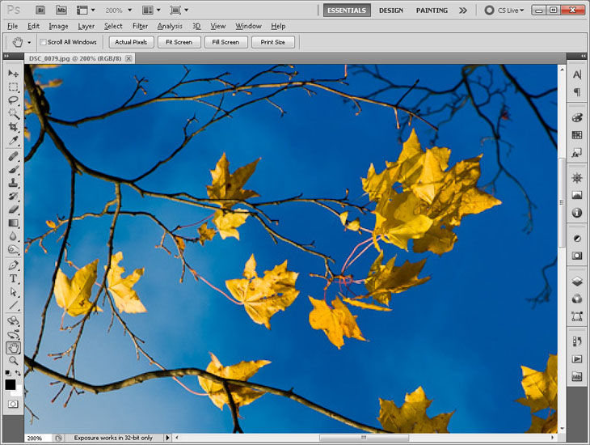
Task: Select the Clone Stamp tool
Action: [13, 183]
